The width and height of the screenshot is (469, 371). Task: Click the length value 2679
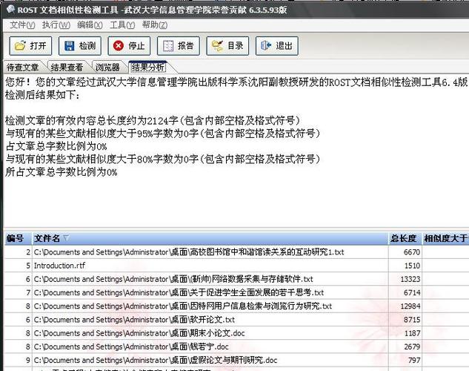click(412, 347)
